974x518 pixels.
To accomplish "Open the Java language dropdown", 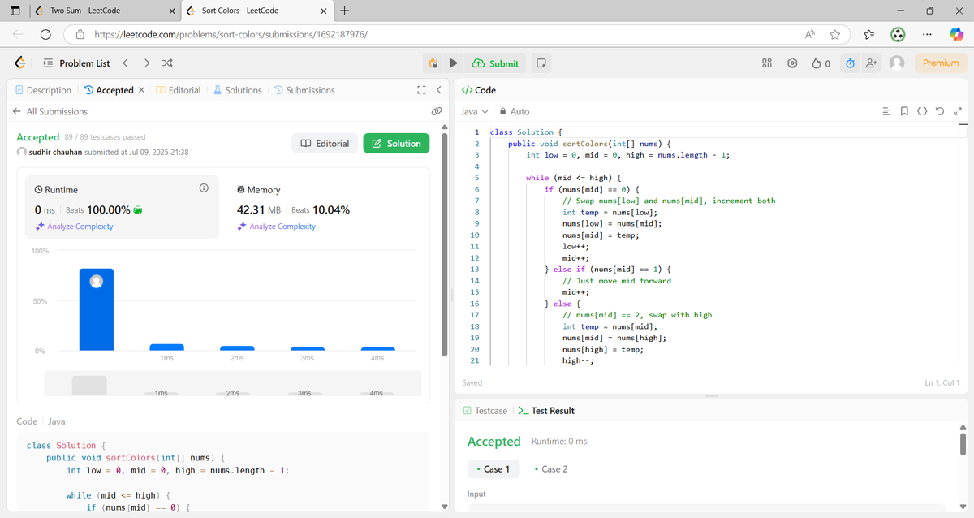I will [x=475, y=111].
